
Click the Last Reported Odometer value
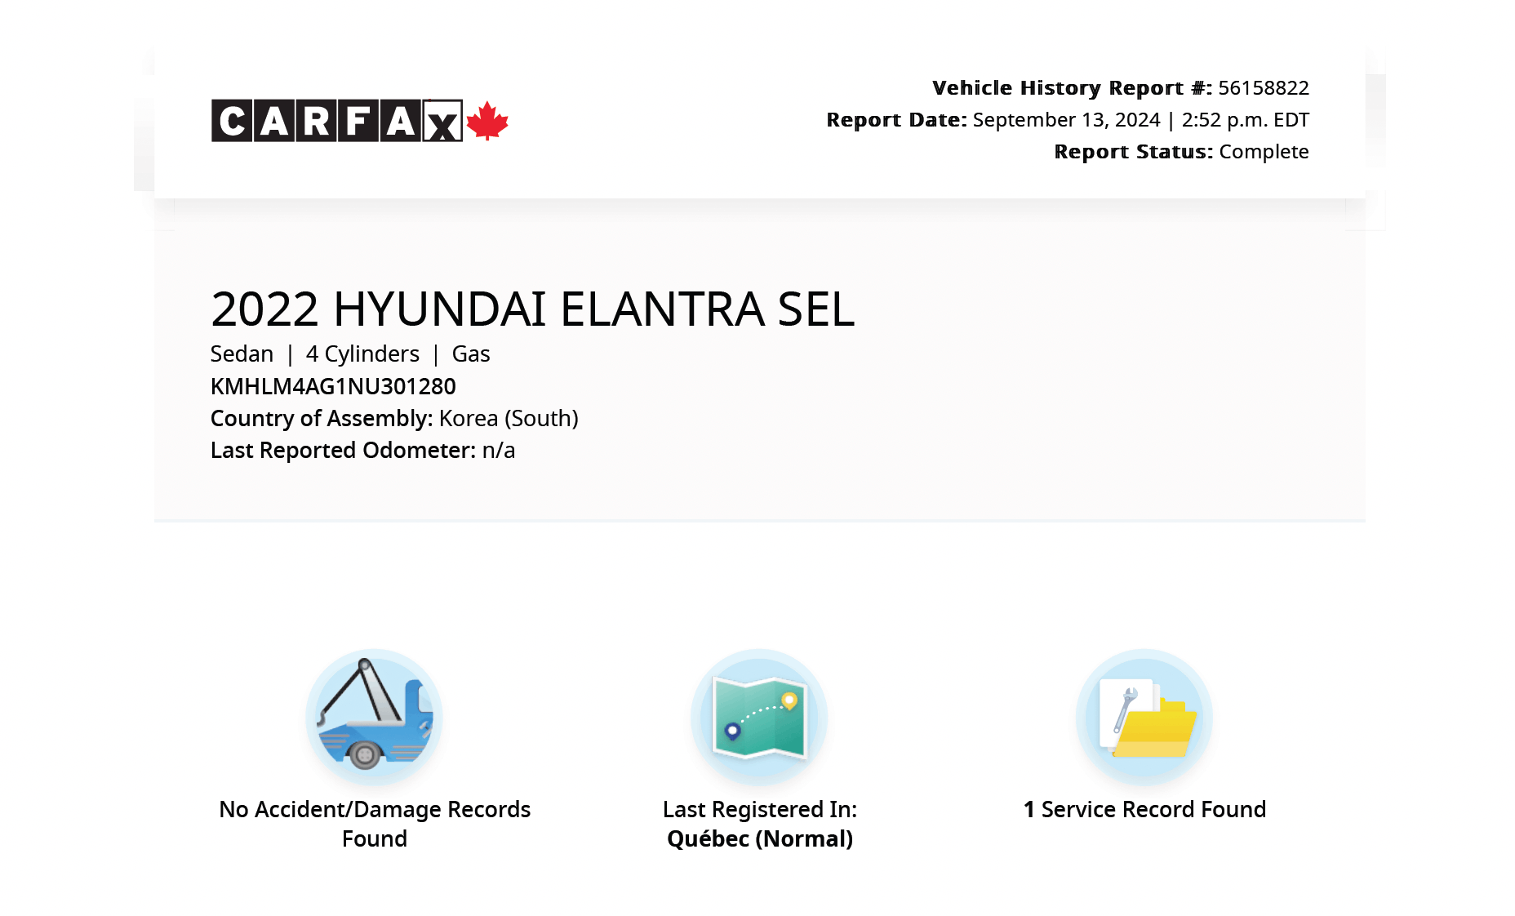498,451
